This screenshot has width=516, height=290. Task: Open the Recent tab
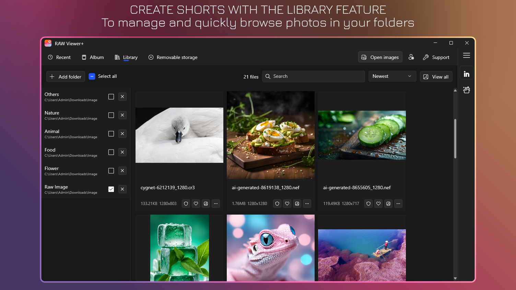59,57
